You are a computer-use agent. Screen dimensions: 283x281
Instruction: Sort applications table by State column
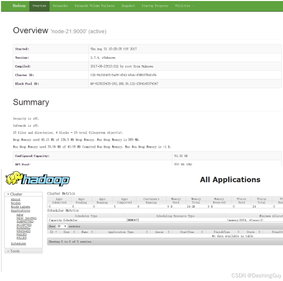[x=252, y=232]
